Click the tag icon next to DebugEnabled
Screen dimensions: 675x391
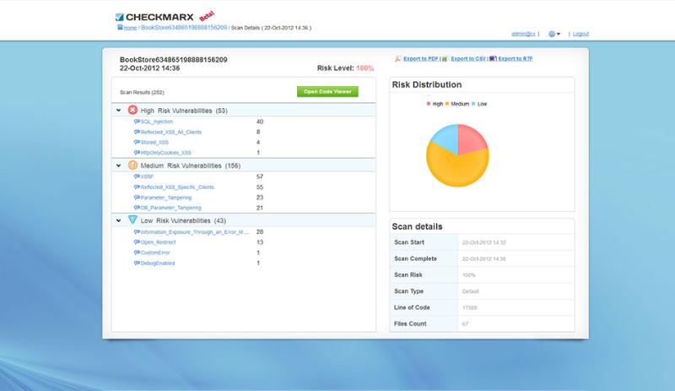click(x=137, y=263)
